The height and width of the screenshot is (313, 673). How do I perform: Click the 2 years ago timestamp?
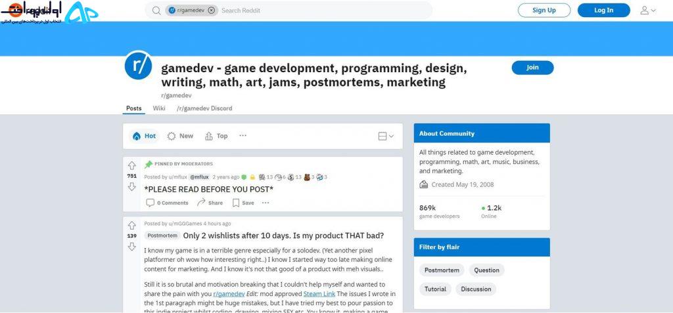click(x=226, y=177)
